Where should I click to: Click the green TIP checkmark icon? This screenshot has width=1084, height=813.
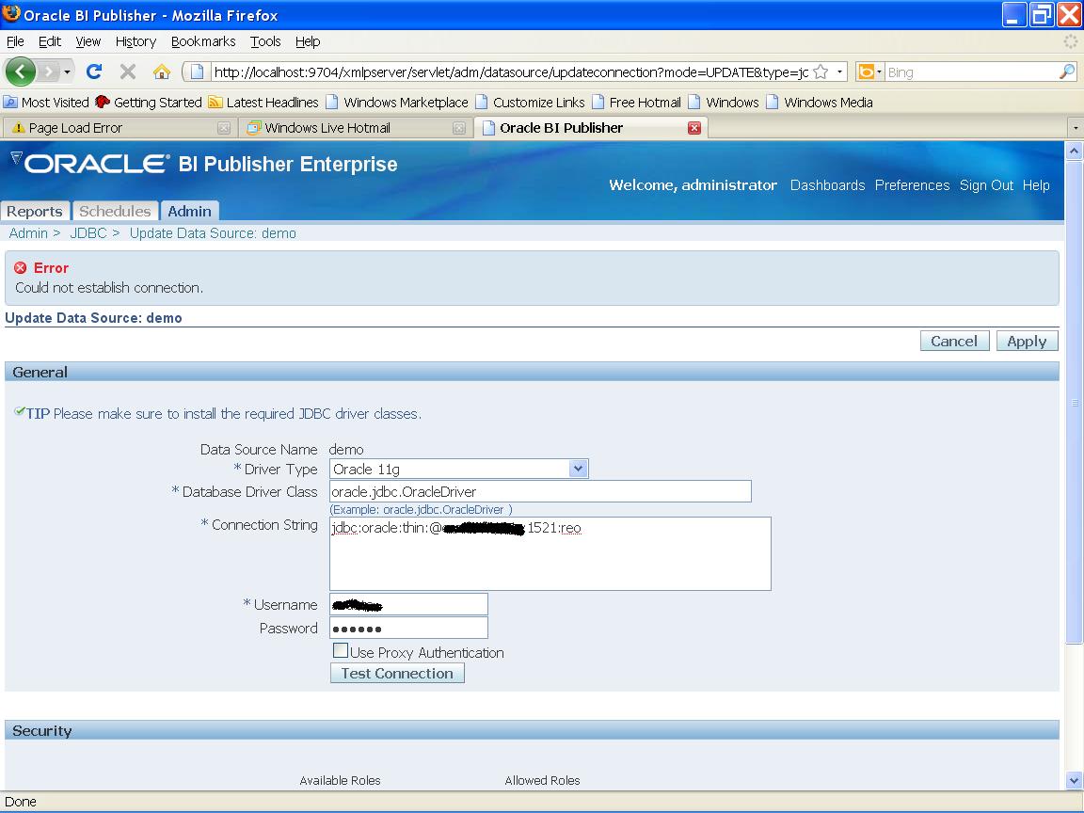(x=20, y=412)
